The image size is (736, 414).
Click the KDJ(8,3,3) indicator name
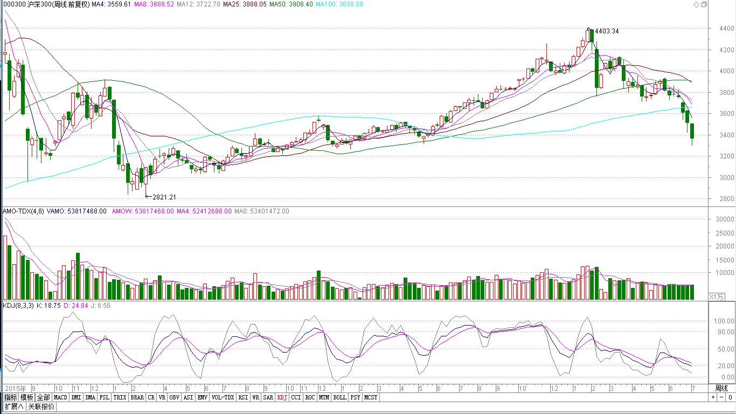click(x=18, y=306)
